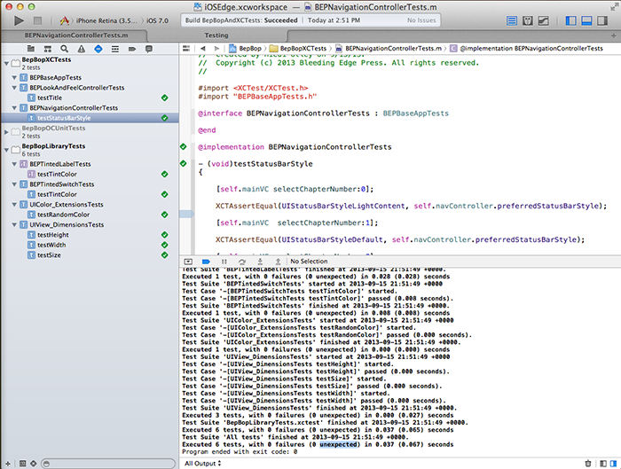Toggle the Utilities panel visibility
Viewport: 621px width, 469px height.
click(602, 20)
